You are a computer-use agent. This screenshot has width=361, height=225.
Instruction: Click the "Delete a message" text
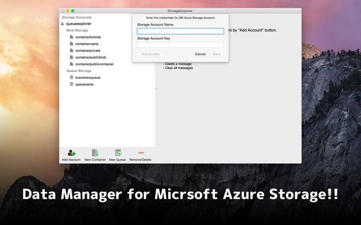(177, 64)
